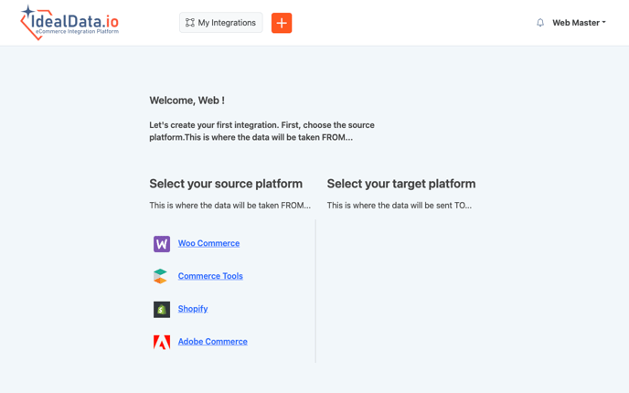
Task: Click source subtitle "data will be taken FROM"
Action: tap(229, 206)
